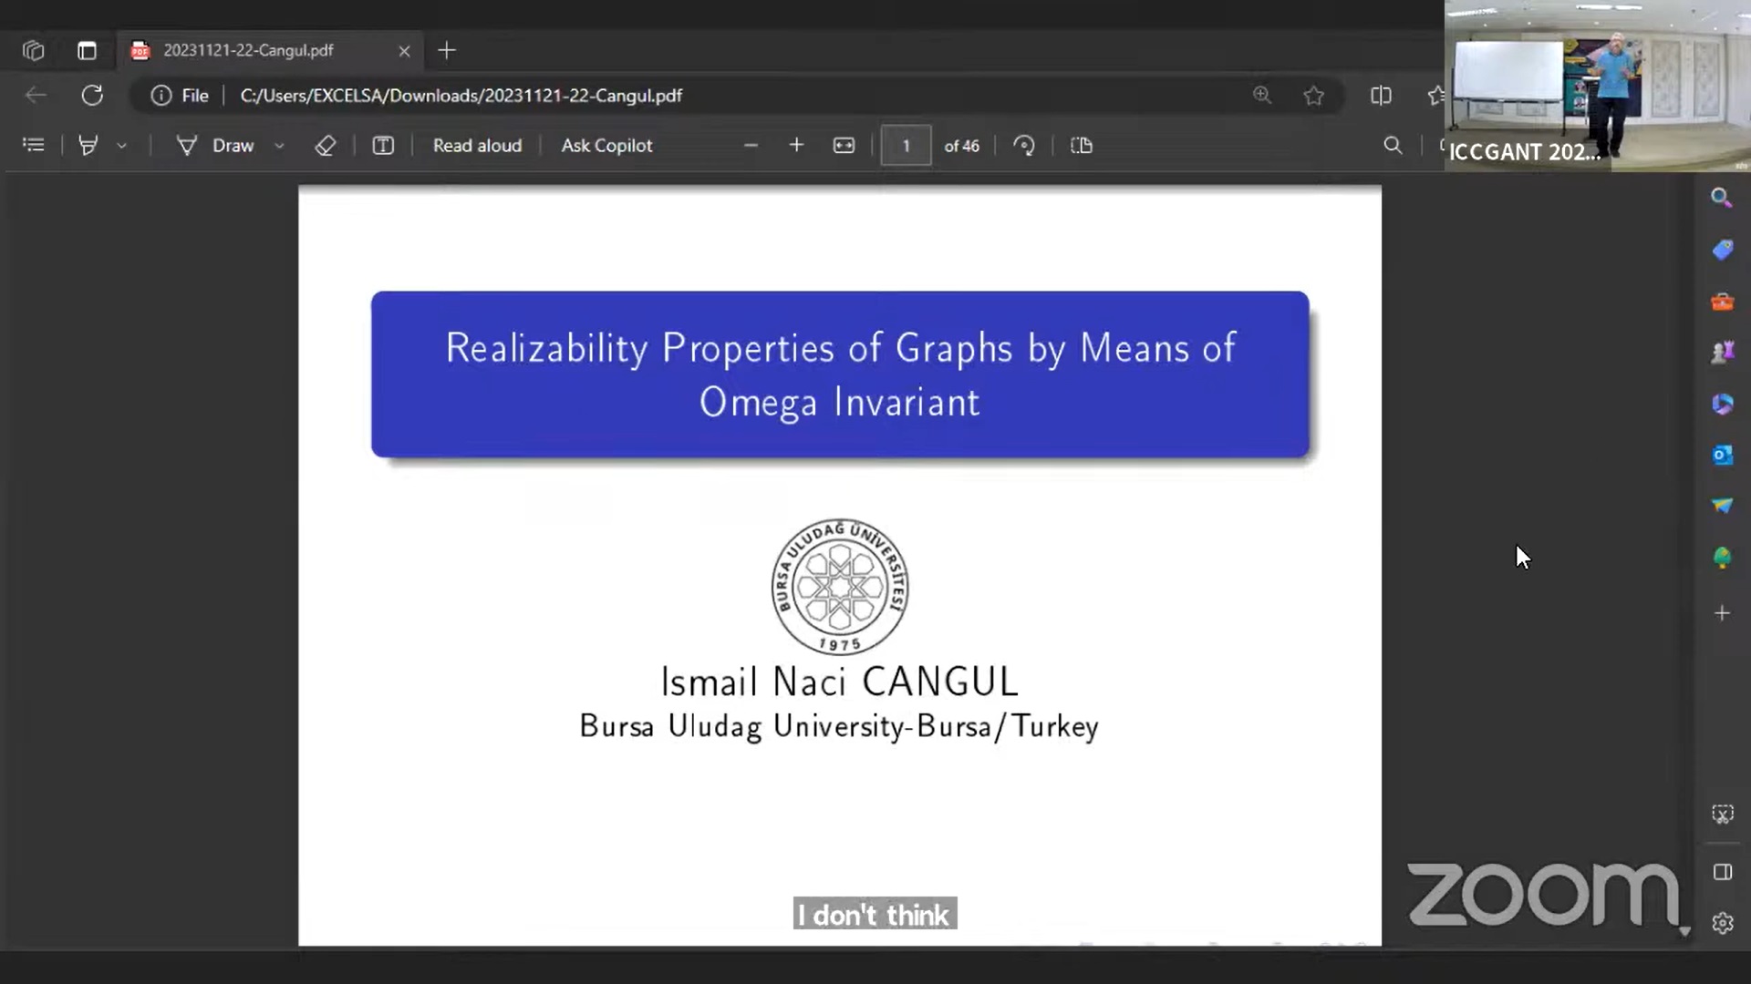1751x984 pixels.
Task: Open page view settings
Action: (x=1081, y=146)
